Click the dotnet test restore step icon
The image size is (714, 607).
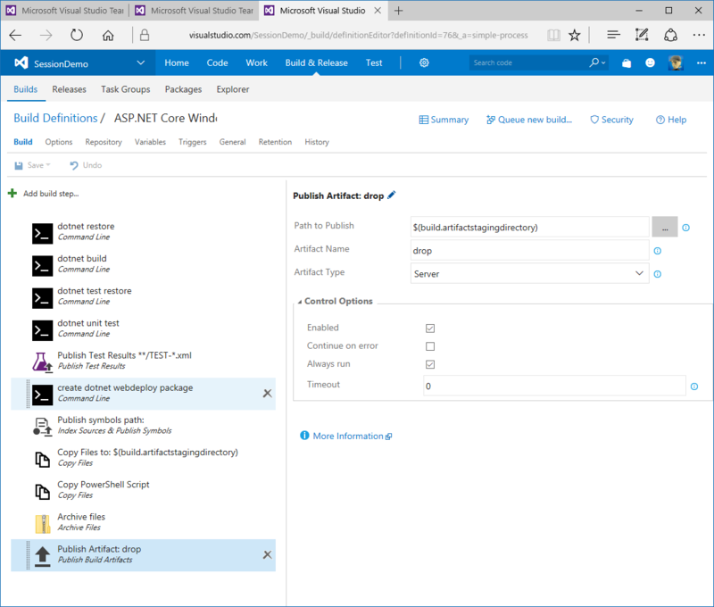[42, 299]
